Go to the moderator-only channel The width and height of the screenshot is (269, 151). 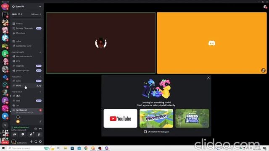coord(26,46)
